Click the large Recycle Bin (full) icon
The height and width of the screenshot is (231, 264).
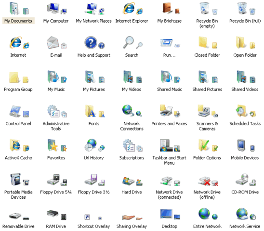(x=242, y=8)
